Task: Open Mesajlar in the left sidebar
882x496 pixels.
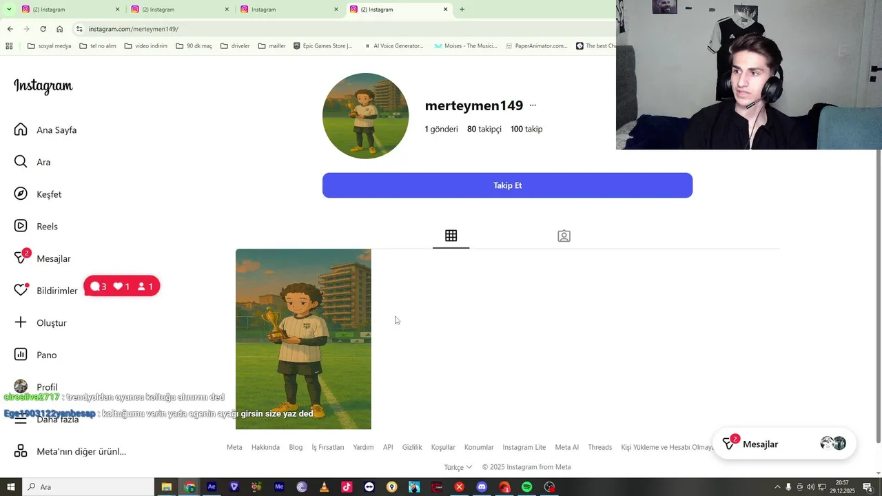Action: pos(42,258)
